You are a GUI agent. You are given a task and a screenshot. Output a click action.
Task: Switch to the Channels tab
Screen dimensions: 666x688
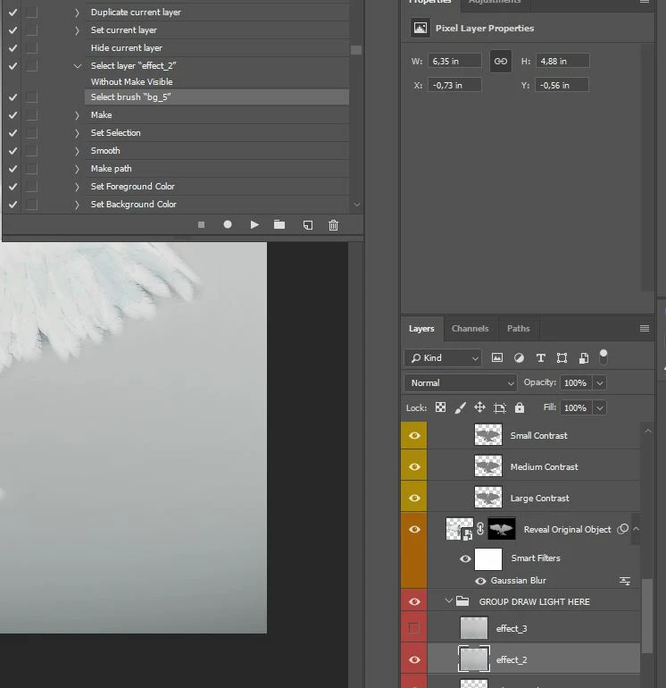[x=470, y=329]
